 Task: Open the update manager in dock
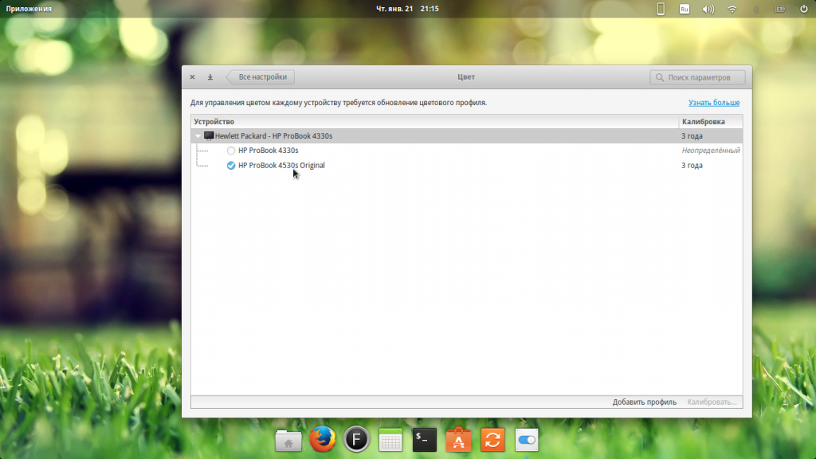(492, 440)
